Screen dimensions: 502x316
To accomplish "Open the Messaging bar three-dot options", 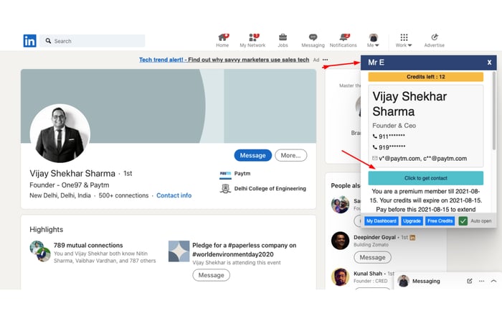I will [481, 281].
